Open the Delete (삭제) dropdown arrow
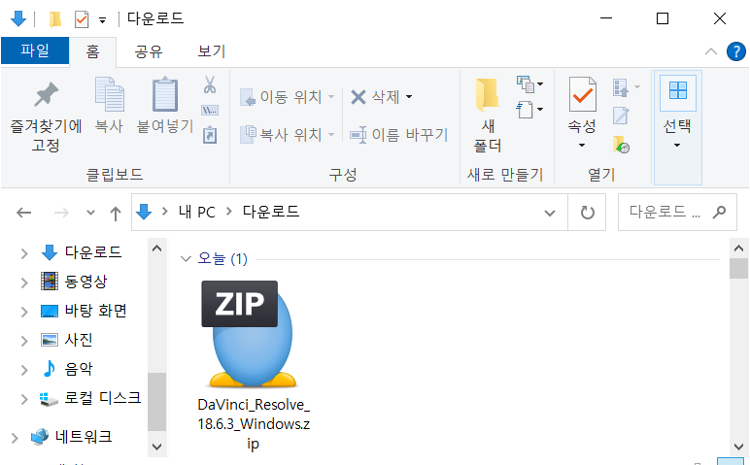750x465 pixels. [409, 97]
